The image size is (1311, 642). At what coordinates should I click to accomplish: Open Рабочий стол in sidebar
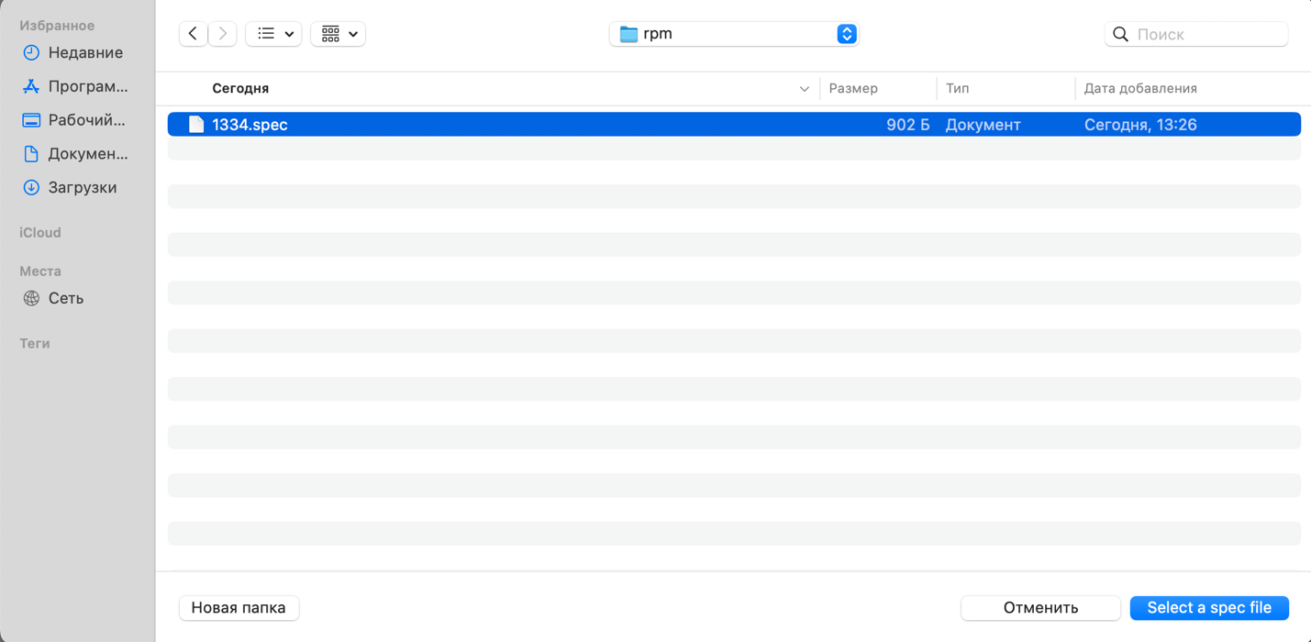click(86, 120)
